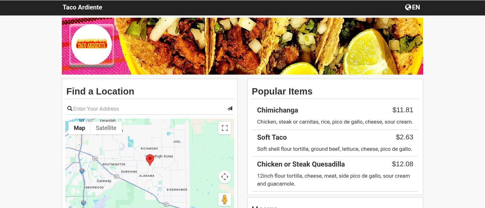
Task: Open the Chimichanga menu item
Action: [335, 116]
